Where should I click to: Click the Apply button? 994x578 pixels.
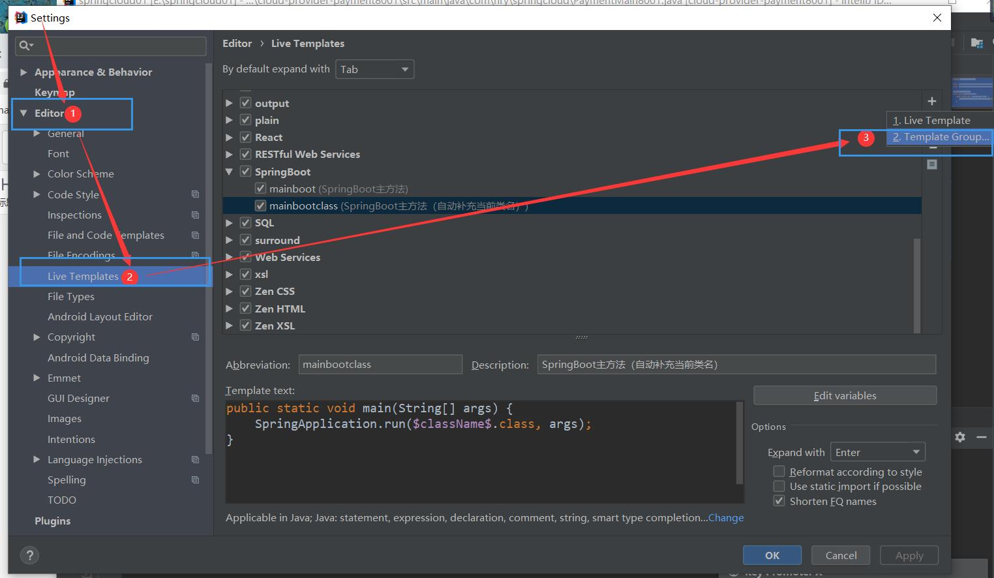[909, 555]
